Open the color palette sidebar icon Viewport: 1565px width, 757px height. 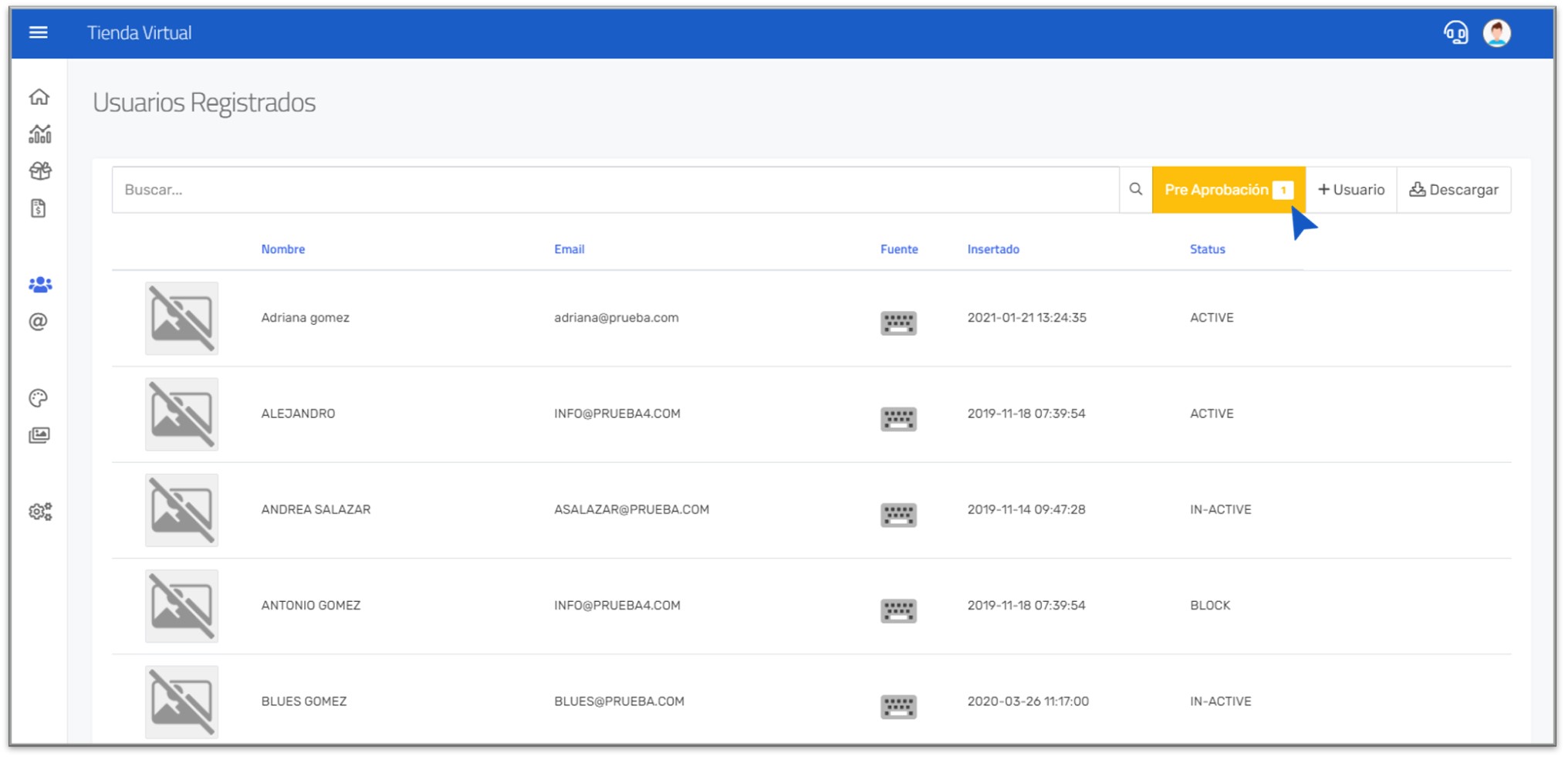point(39,398)
